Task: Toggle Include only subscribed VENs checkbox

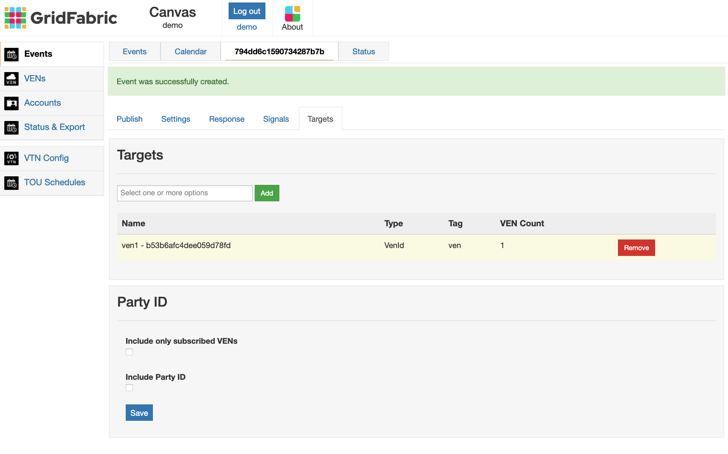Action: coord(129,352)
